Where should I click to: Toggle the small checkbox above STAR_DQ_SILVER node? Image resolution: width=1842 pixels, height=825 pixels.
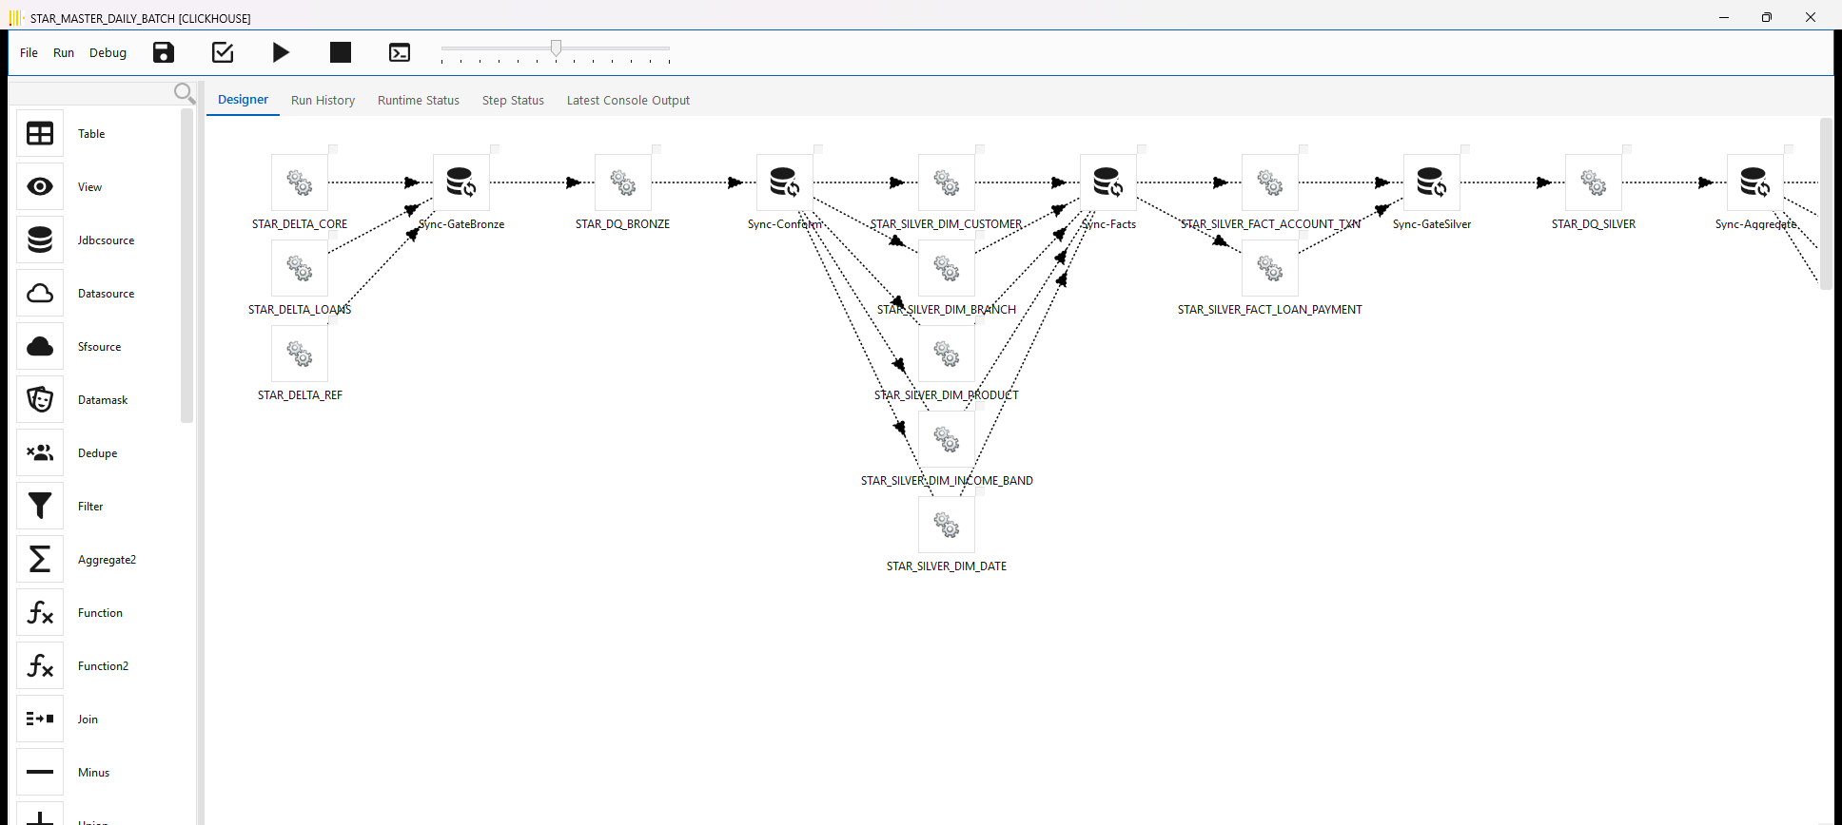pos(1627,149)
